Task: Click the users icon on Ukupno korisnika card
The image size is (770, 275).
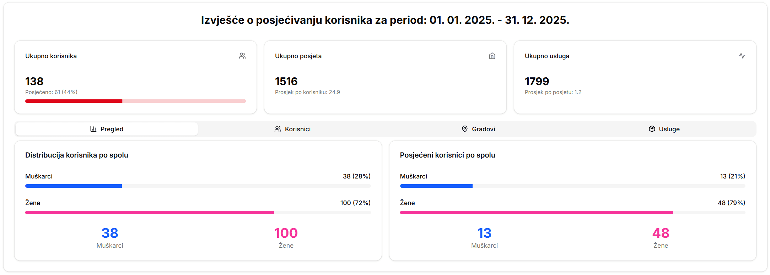Action: pos(242,55)
